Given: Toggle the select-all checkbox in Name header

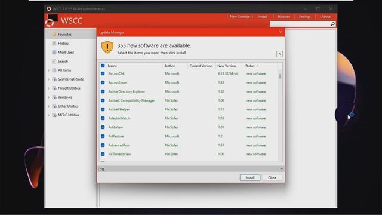Looking at the screenshot, I should pyautogui.click(x=103, y=66).
